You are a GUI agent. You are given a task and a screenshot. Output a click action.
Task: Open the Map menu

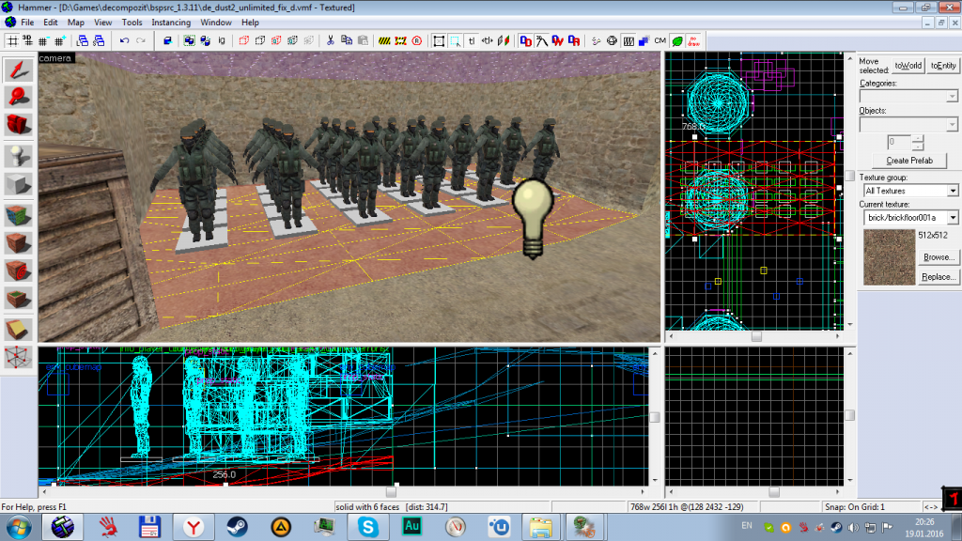[x=75, y=22]
